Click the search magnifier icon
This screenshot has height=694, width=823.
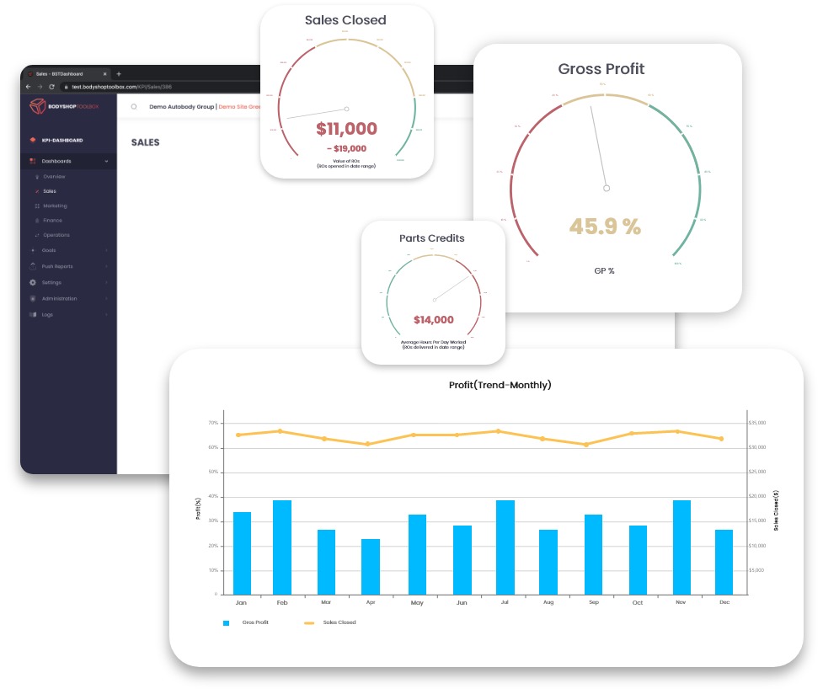[134, 107]
